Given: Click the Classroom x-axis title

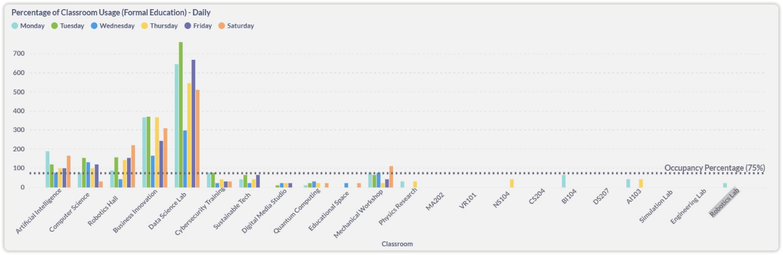Looking at the screenshot, I should click(397, 244).
